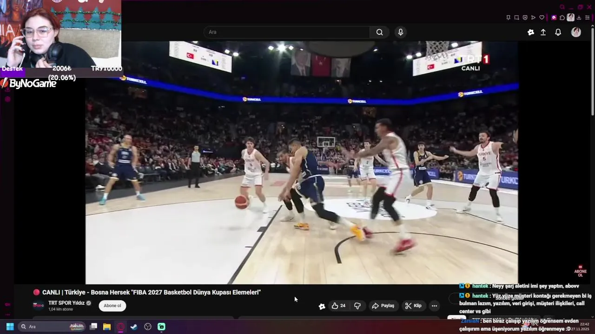Open File Explorer from the taskbar
The width and height of the screenshot is (595, 334).
click(x=107, y=327)
